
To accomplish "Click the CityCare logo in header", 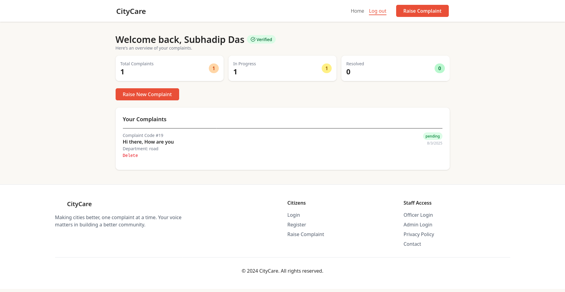I will pyautogui.click(x=131, y=11).
